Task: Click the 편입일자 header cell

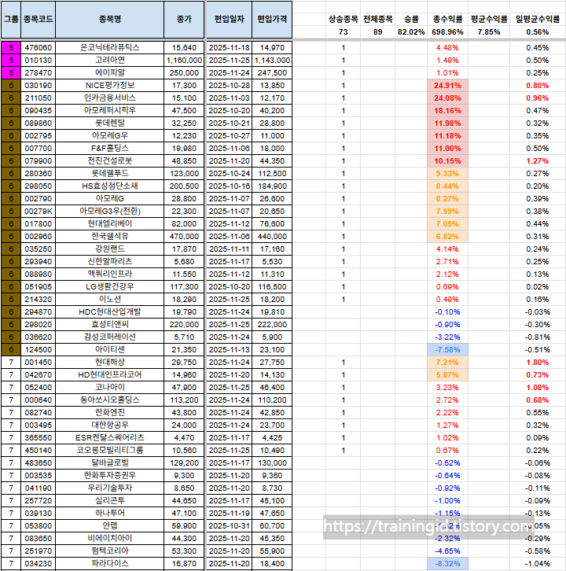Action: (229, 20)
